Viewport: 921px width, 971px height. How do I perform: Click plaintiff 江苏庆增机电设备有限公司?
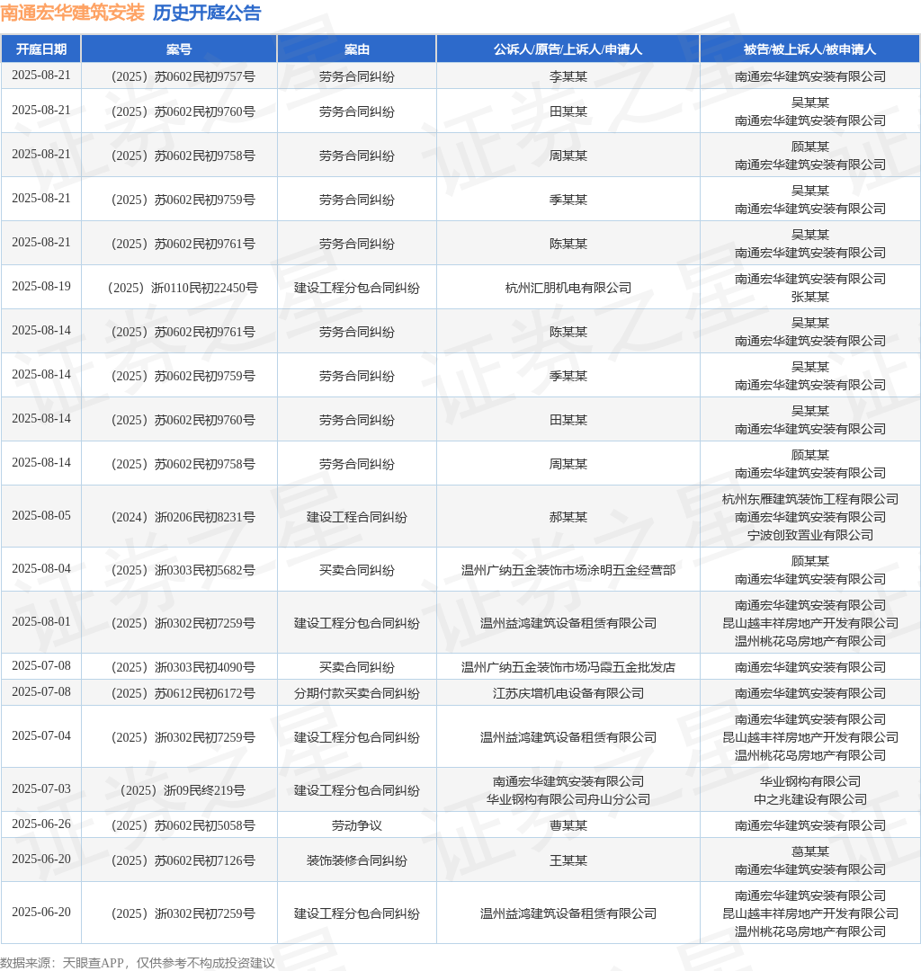568,693
